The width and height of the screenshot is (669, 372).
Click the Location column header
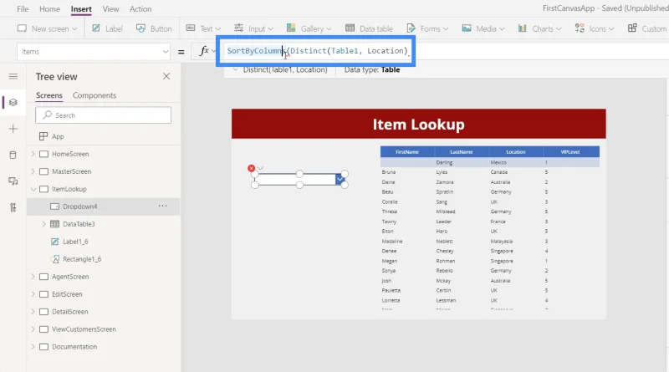(515, 152)
